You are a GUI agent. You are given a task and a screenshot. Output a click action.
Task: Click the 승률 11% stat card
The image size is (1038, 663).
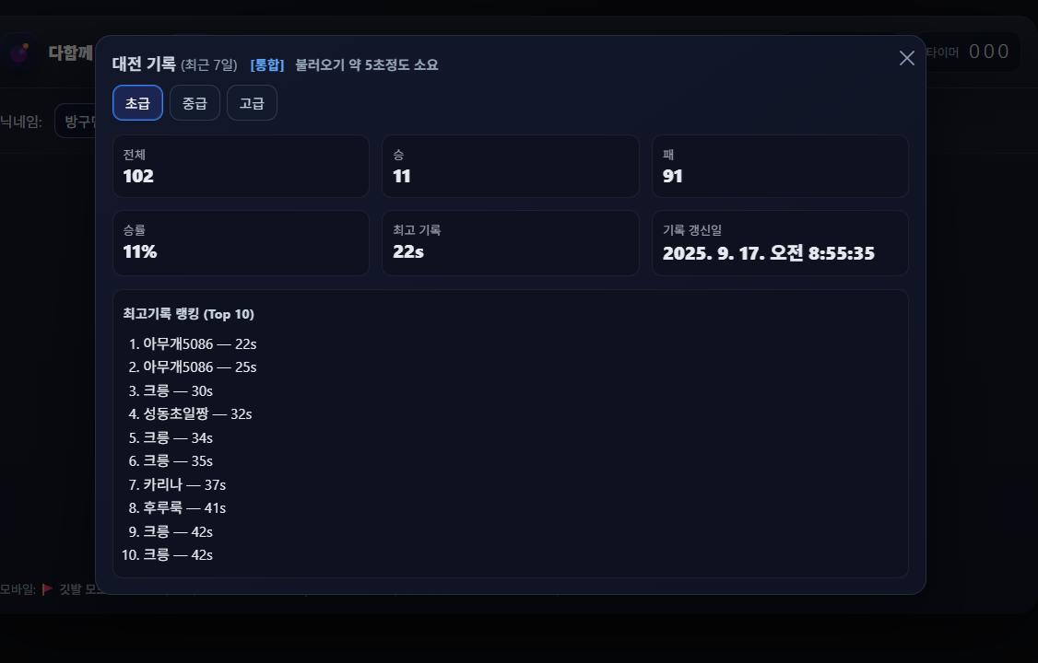[x=241, y=242]
